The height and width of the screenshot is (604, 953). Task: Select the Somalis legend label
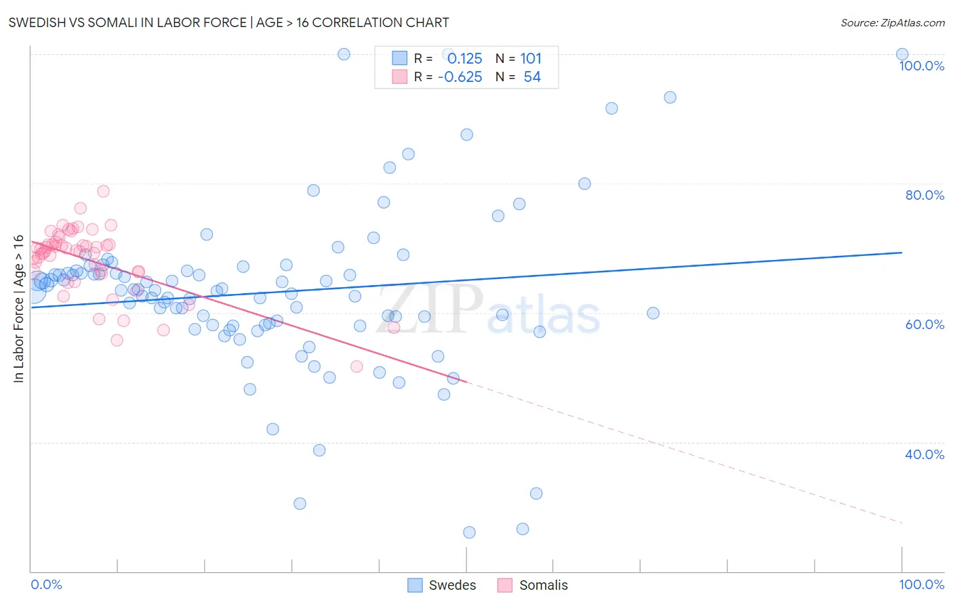(544, 585)
